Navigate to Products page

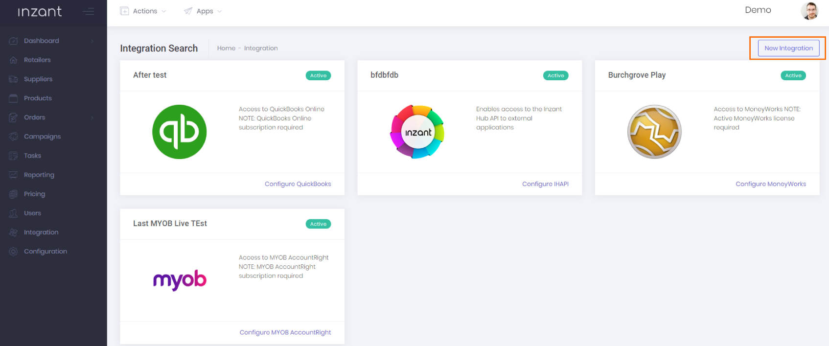click(x=38, y=98)
